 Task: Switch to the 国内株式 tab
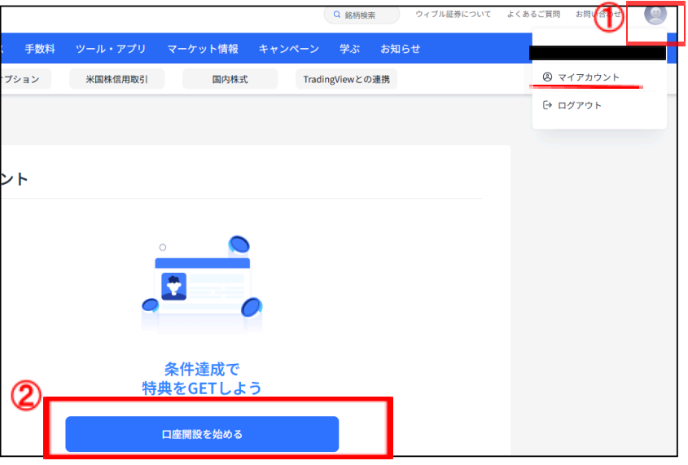click(x=230, y=79)
